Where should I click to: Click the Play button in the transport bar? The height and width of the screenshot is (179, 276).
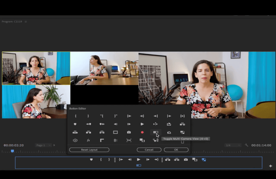tap(139, 159)
